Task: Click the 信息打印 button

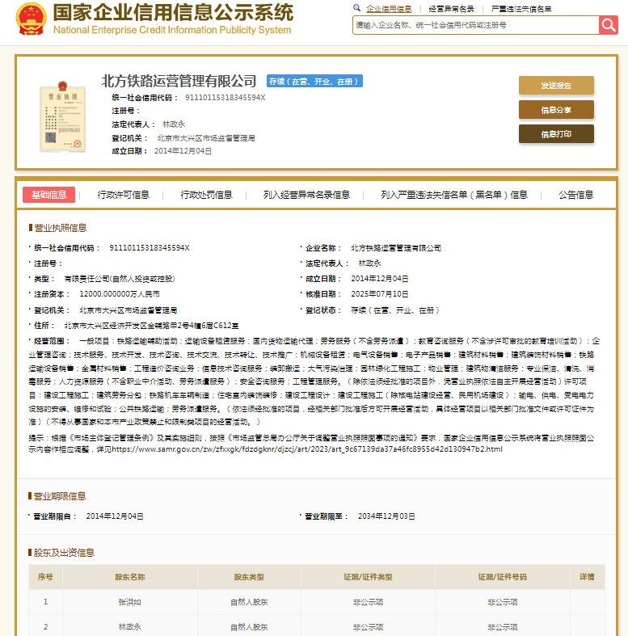Action: 556,134
